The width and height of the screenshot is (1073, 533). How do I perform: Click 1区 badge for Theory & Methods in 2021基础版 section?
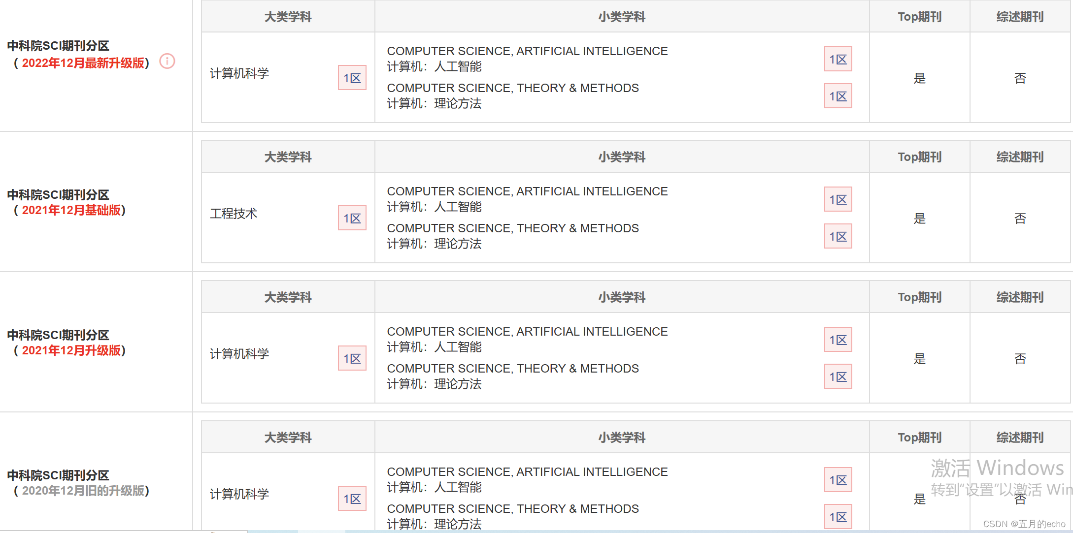(838, 236)
